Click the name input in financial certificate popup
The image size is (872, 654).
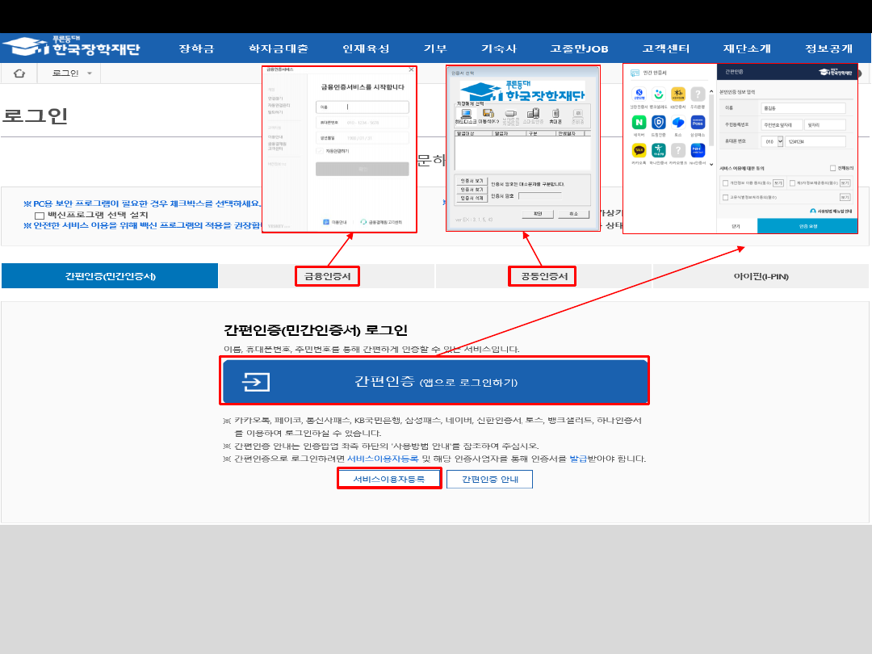362,107
